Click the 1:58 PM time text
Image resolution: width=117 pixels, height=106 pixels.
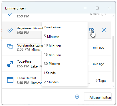tap(23, 33)
